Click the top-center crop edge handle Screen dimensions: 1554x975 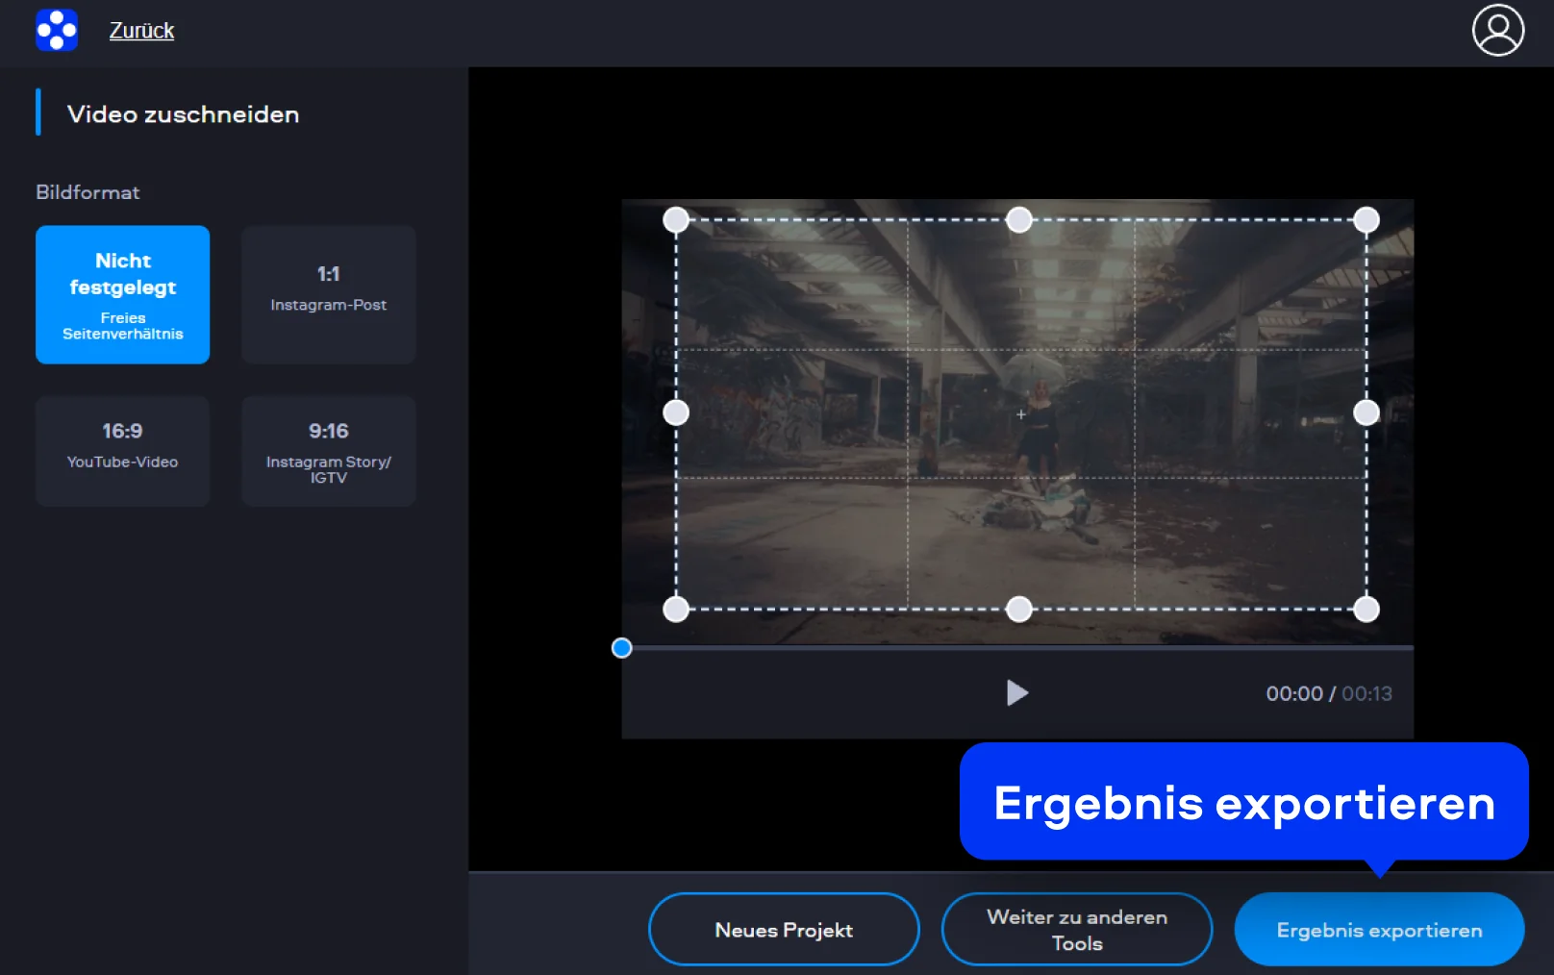1018,220
